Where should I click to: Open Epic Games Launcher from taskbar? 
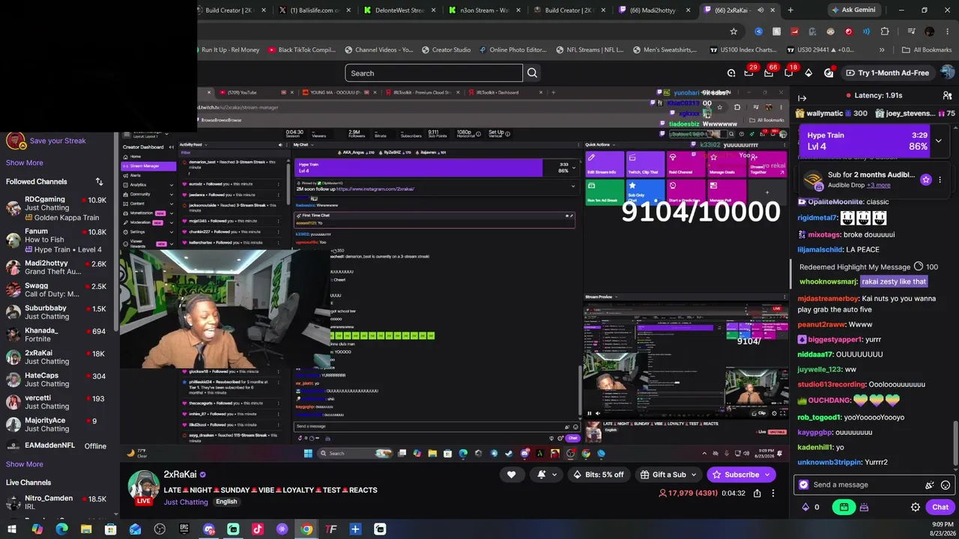pos(184,529)
